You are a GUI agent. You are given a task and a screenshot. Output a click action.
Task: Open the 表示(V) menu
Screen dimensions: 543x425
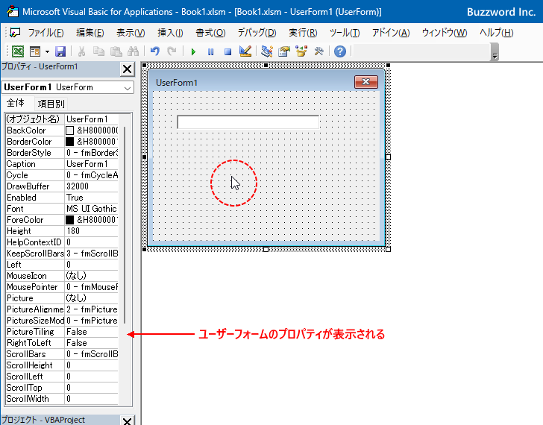pyautogui.click(x=131, y=33)
